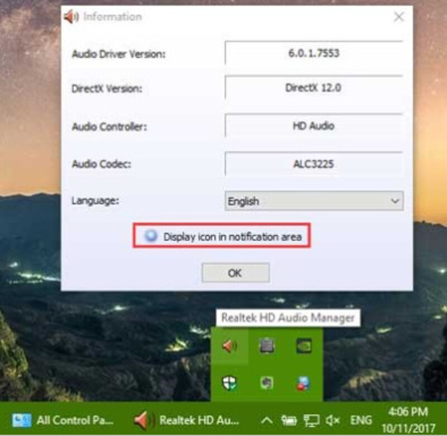The height and width of the screenshot is (436, 447).
Task: Click the DirectX 12.0 version field
Action: pos(314,88)
